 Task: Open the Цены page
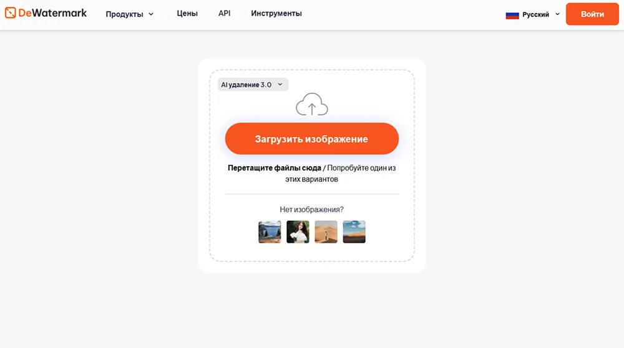click(x=187, y=14)
